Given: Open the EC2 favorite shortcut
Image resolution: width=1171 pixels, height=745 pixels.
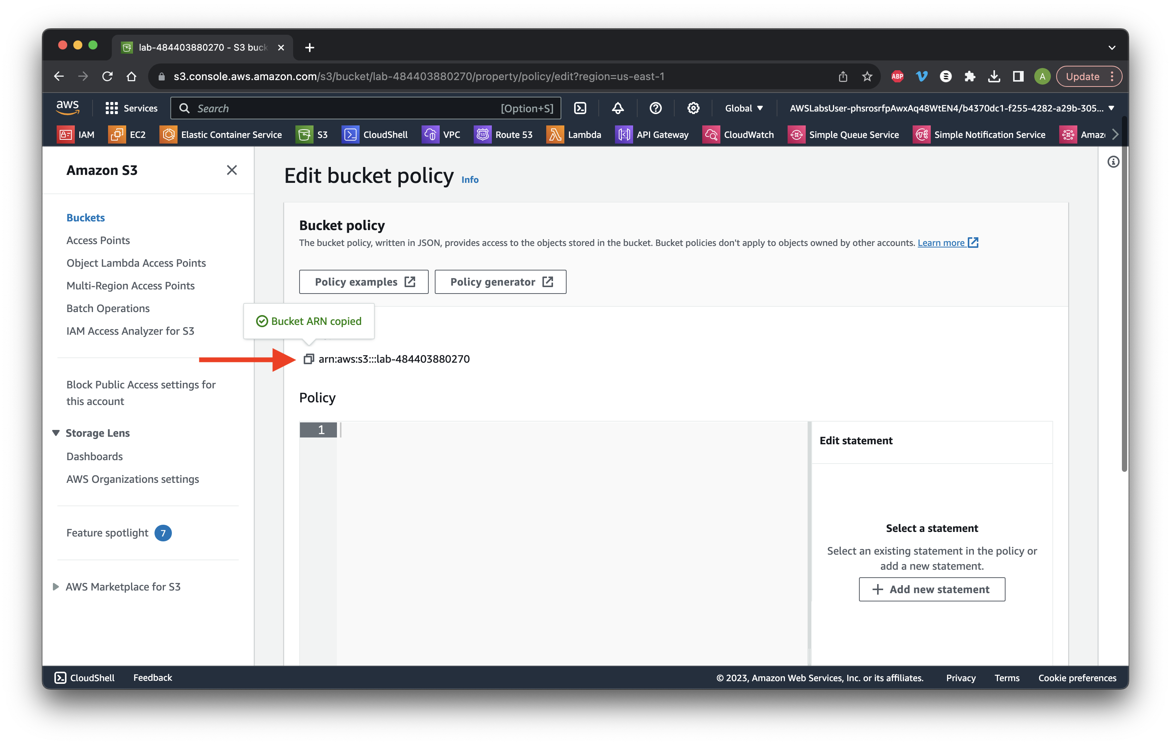Looking at the screenshot, I should pyautogui.click(x=127, y=135).
